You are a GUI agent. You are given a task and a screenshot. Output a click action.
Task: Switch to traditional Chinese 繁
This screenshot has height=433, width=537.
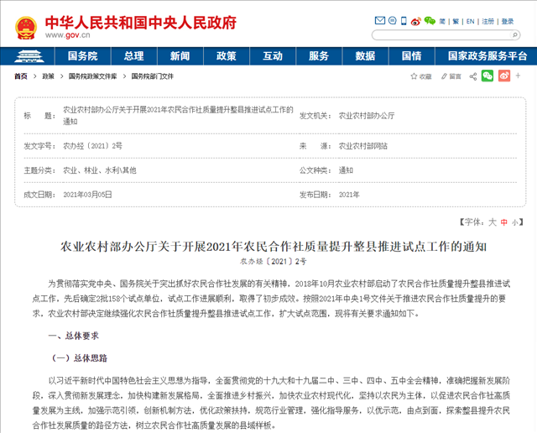(456, 22)
